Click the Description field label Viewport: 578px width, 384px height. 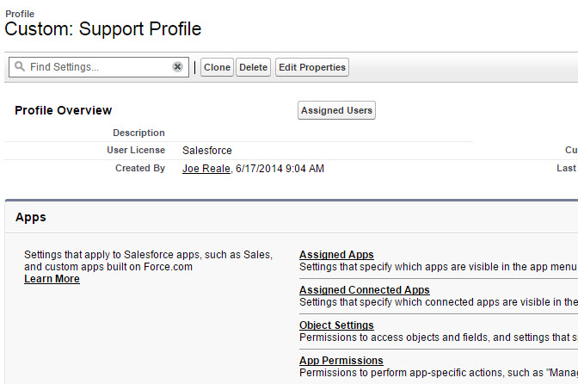[x=138, y=133]
